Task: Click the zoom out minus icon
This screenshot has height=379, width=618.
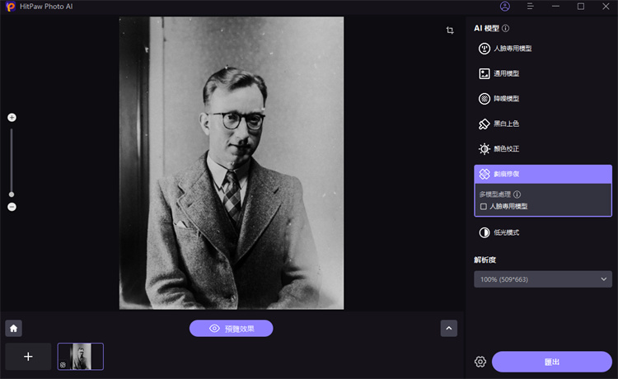Action: click(x=12, y=207)
